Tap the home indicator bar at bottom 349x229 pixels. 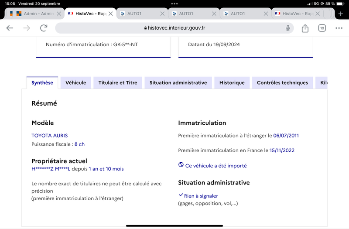174,226
